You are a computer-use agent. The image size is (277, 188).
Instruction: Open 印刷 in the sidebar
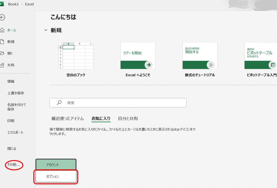pos(11,121)
